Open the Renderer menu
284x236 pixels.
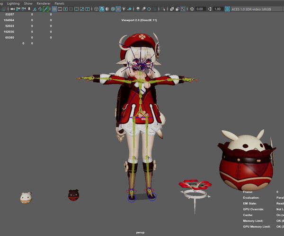pos(44,3)
